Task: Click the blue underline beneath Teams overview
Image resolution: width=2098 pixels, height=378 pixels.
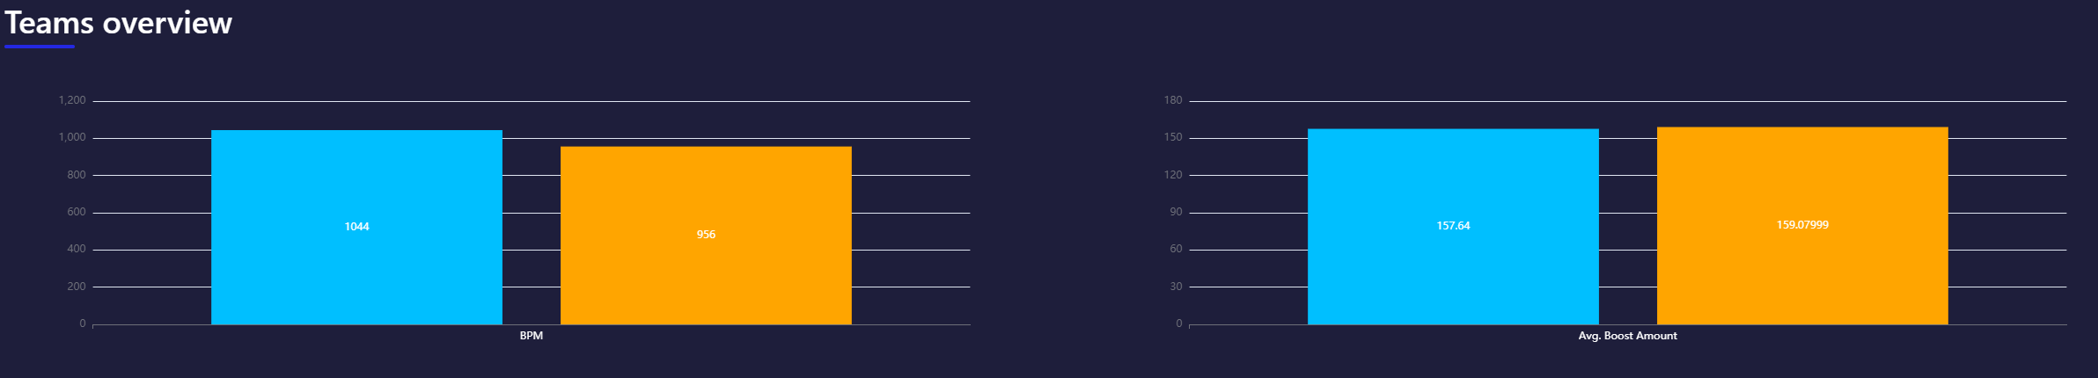Action: tap(40, 47)
